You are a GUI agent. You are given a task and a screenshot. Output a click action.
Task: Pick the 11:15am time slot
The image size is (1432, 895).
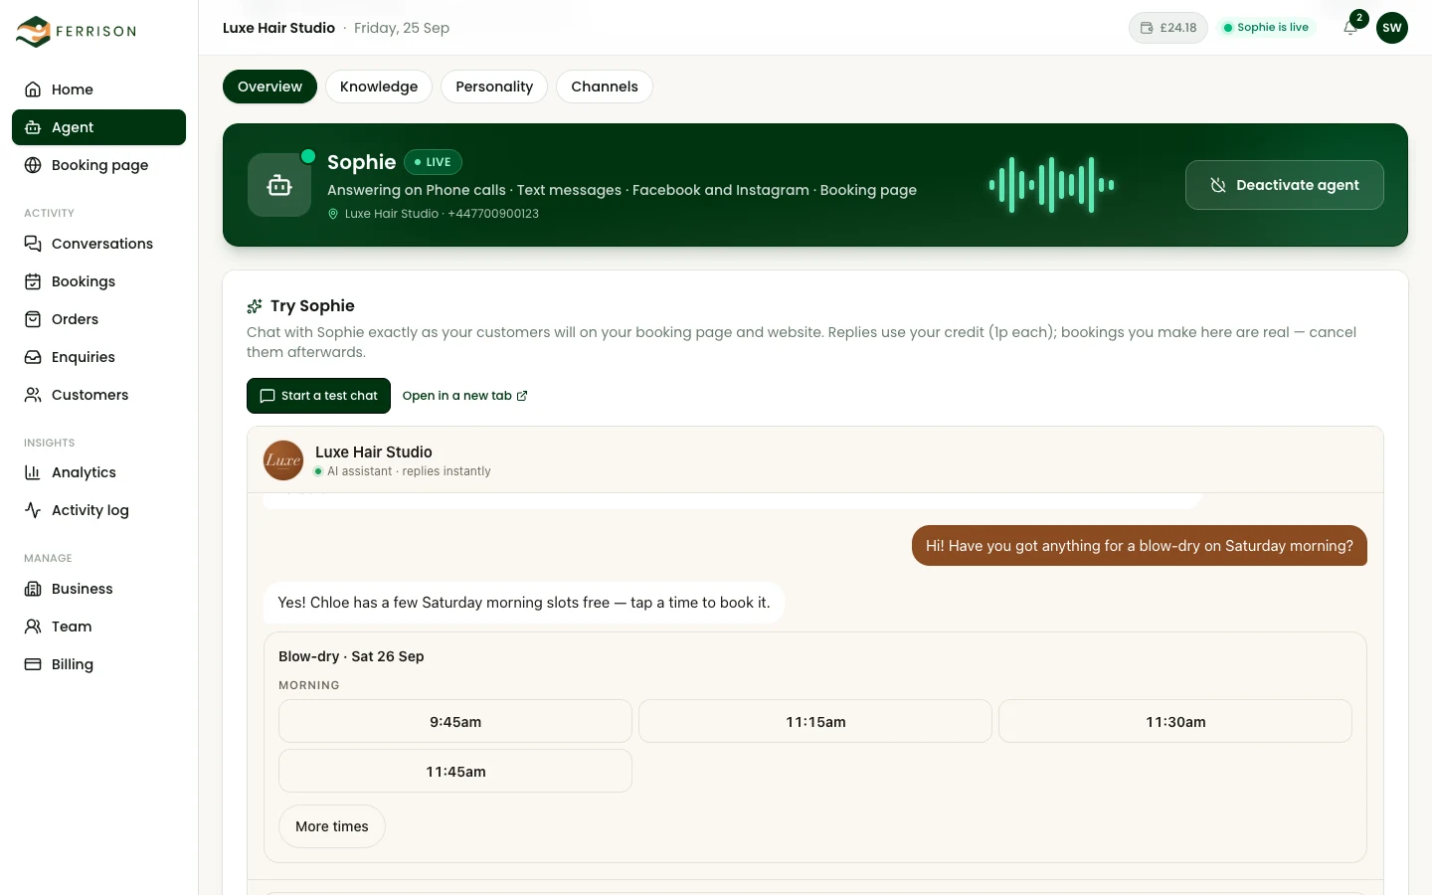(x=815, y=722)
